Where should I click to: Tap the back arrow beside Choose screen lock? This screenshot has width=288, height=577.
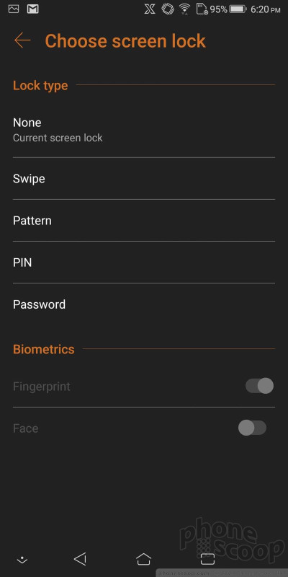click(x=22, y=40)
